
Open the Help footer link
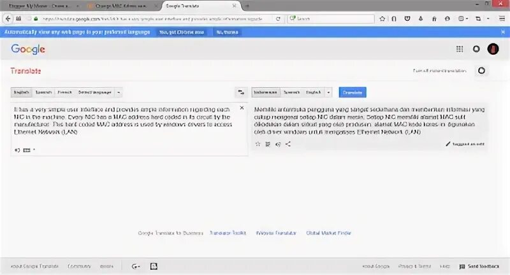tap(444, 266)
